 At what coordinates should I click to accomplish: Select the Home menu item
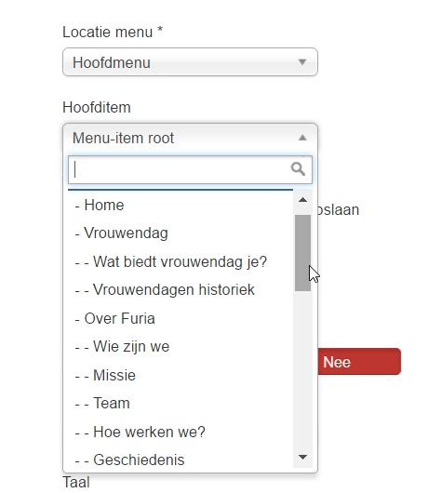(x=181, y=205)
